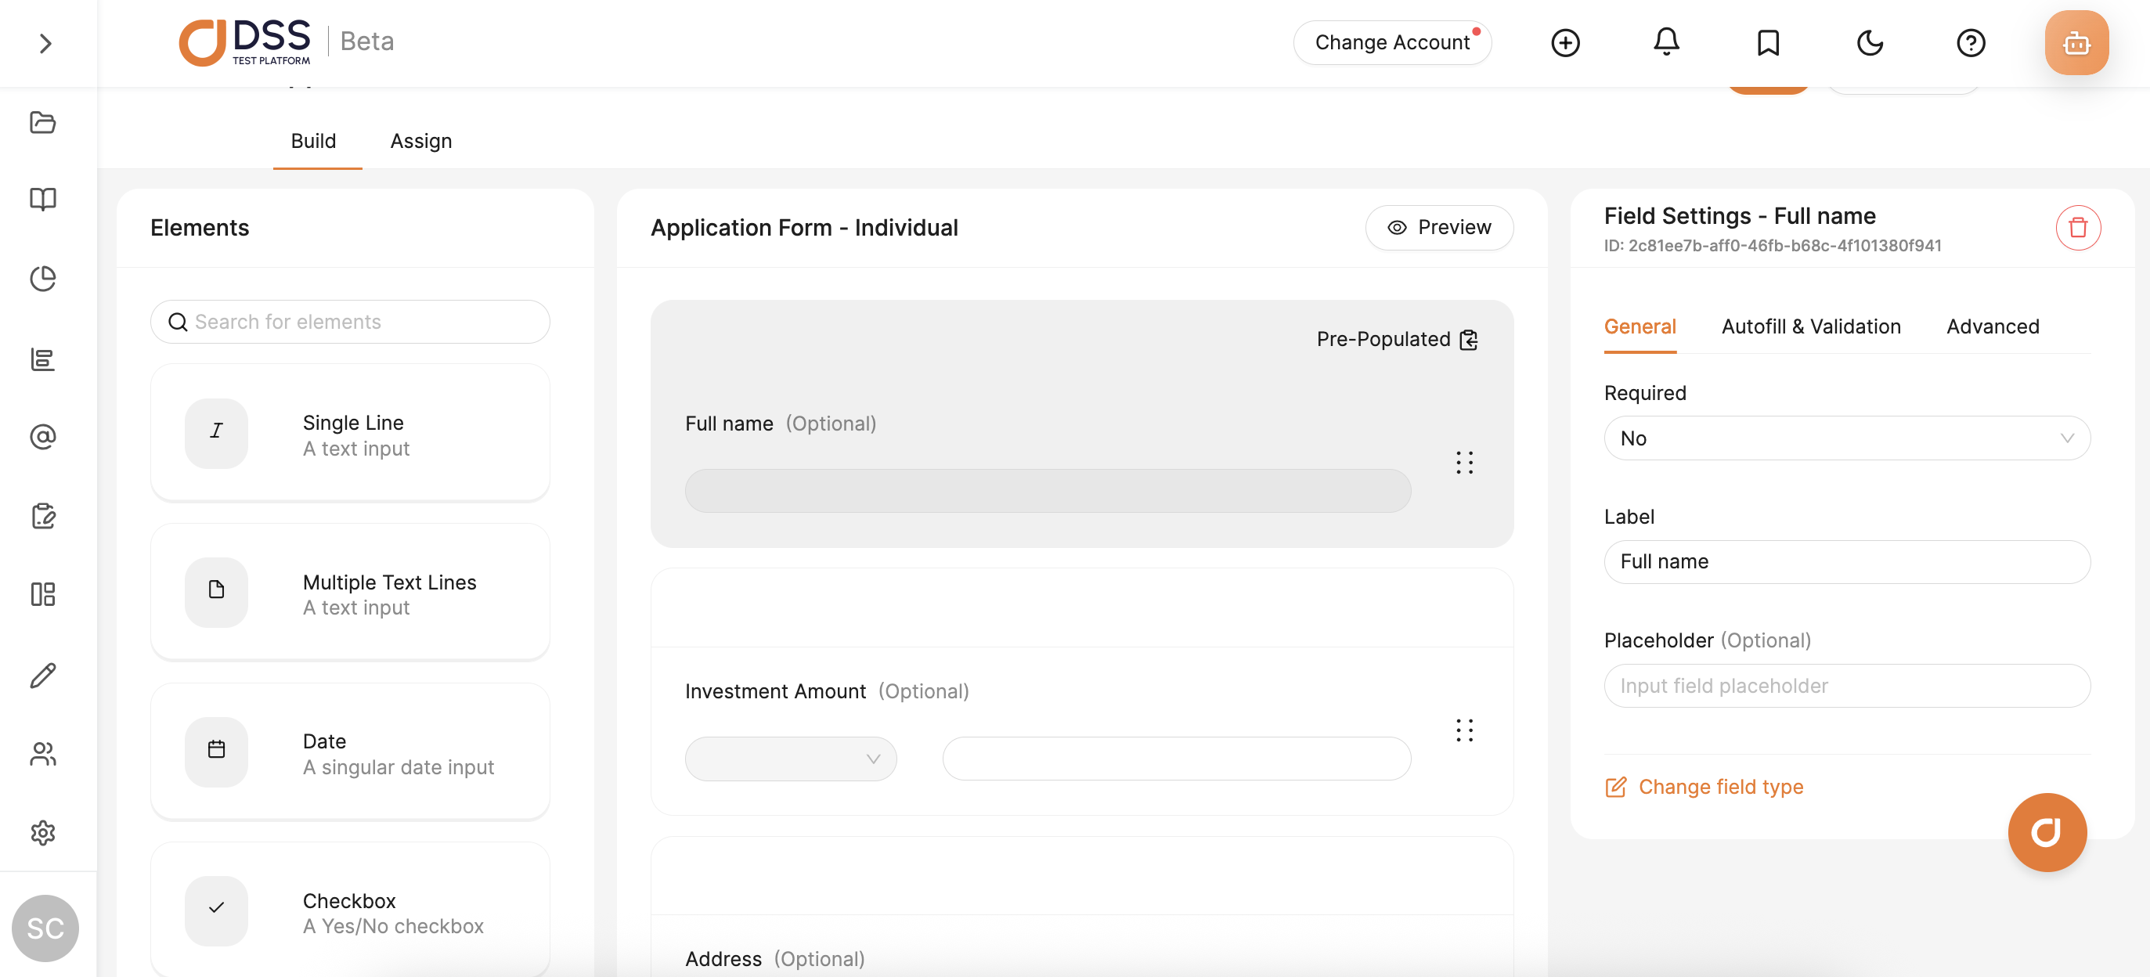Viewport: 2150px width, 977px height.
Task: Open the notifications bell
Action: point(1666,41)
